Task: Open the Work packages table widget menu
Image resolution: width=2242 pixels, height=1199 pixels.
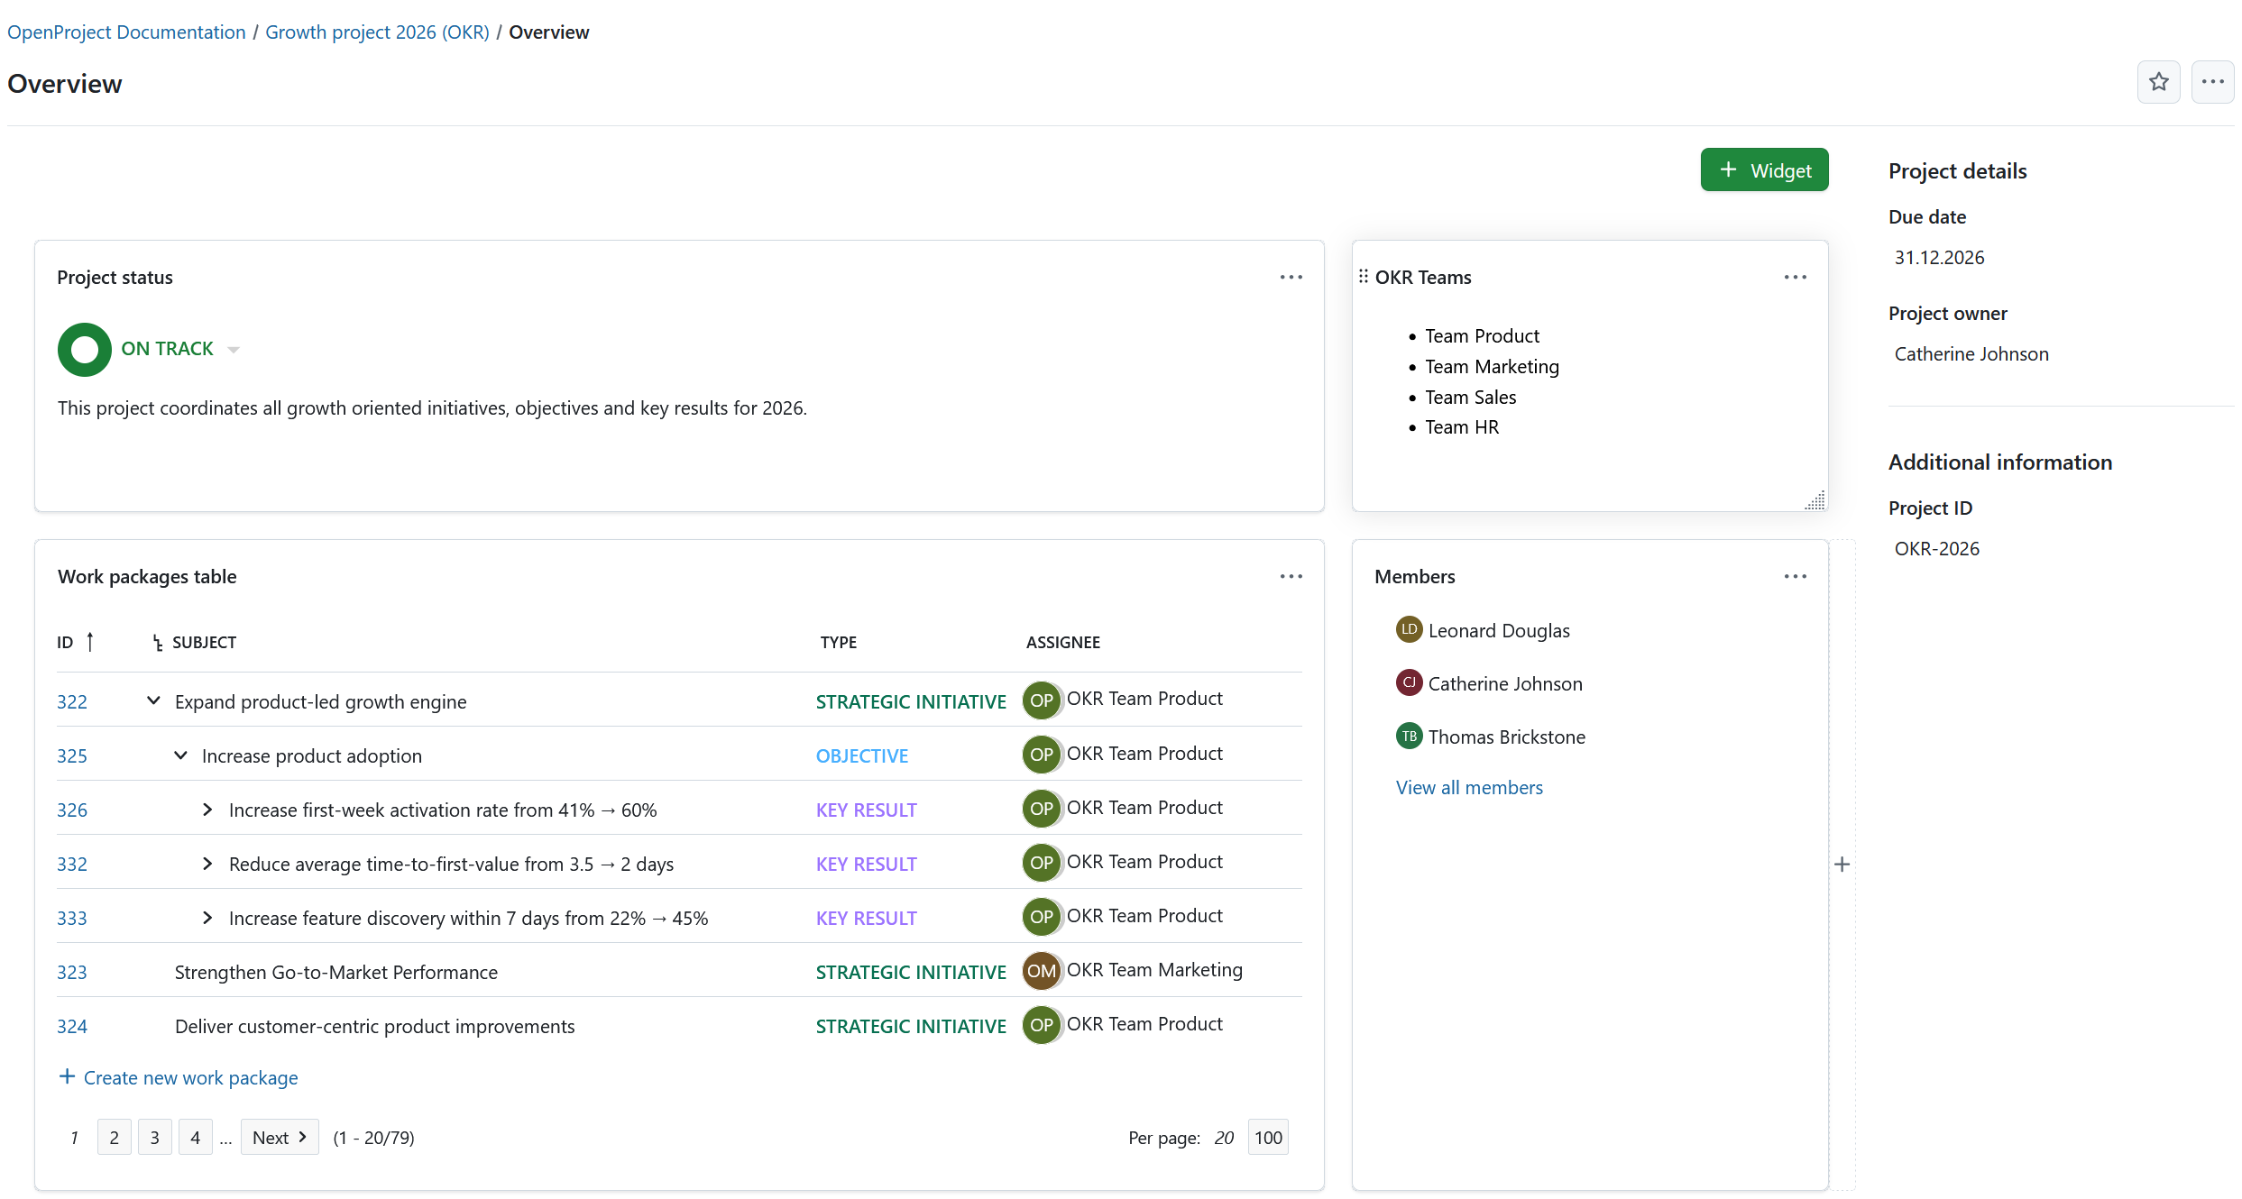Action: [1291, 576]
